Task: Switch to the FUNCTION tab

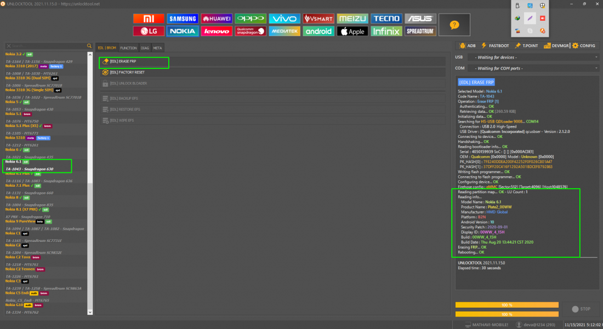Action: (x=128, y=48)
